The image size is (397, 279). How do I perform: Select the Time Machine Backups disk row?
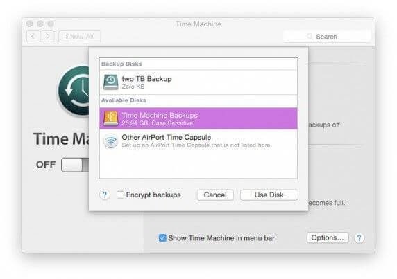pyautogui.click(x=198, y=118)
